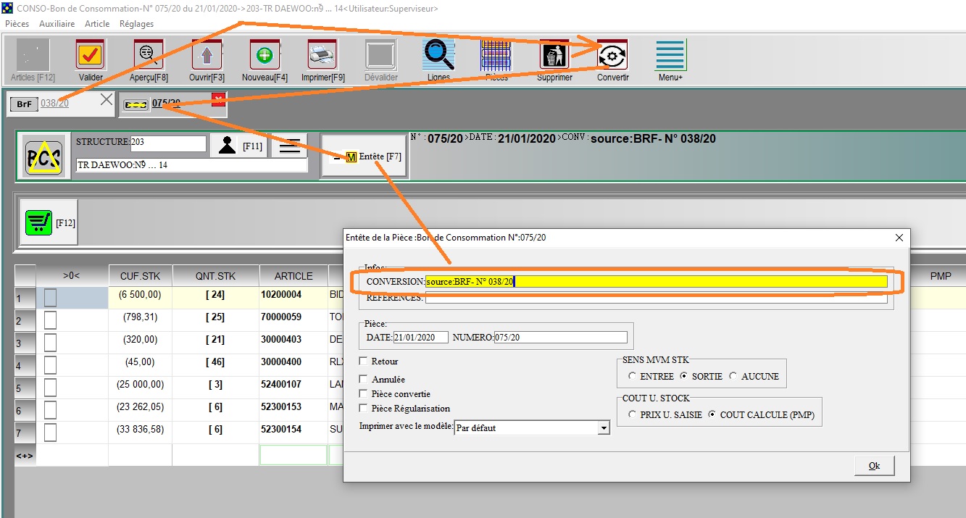Click the <+> new row marker

[x=25, y=456]
